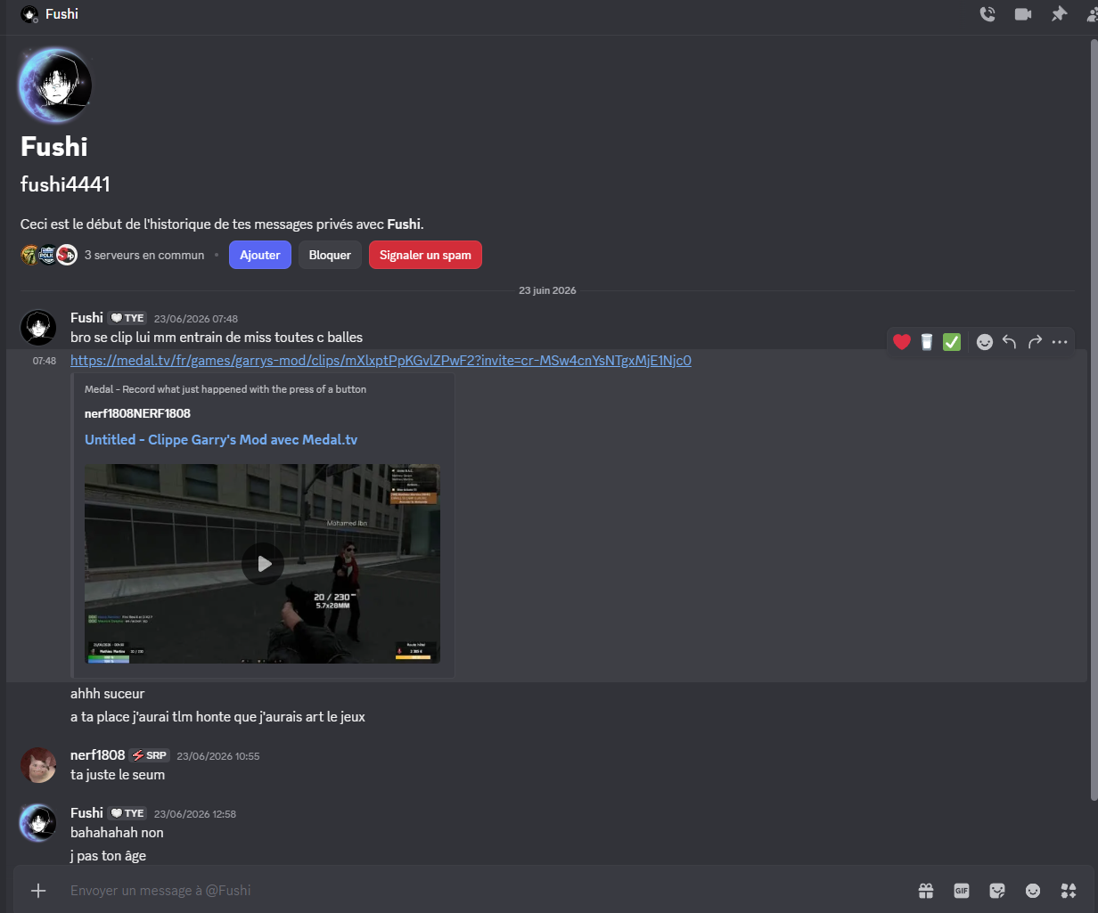Send a gift with the gift icon
1098x913 pixels.
pos(926,891)
